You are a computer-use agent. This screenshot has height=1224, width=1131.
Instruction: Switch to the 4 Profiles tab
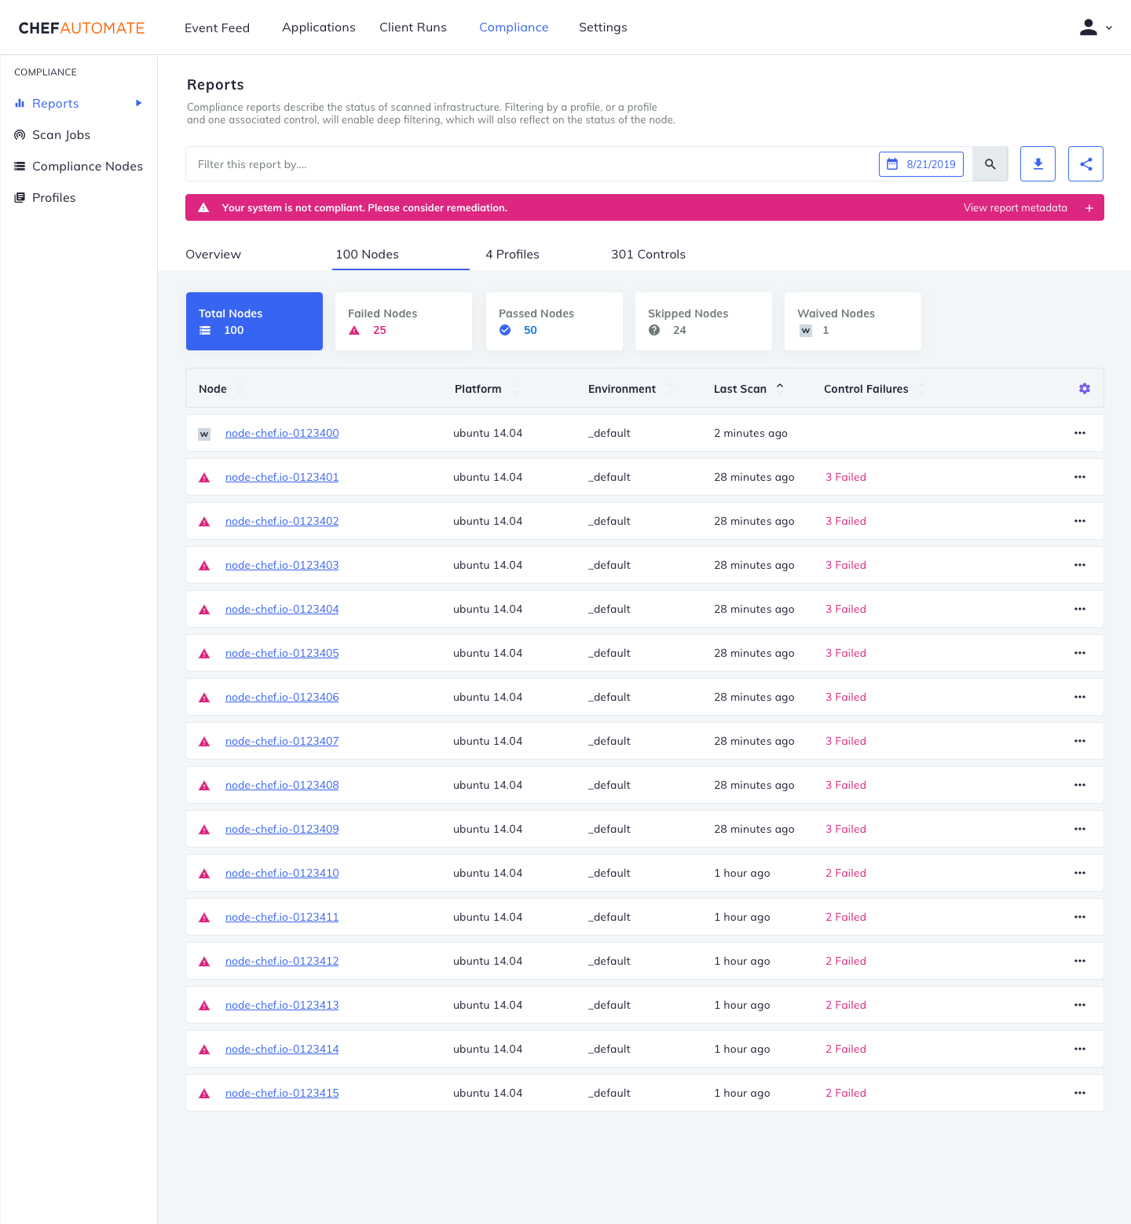click(512, 254)
